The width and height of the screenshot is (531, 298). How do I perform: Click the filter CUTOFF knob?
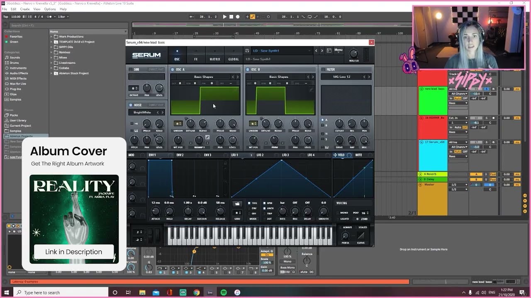[339, 123]
